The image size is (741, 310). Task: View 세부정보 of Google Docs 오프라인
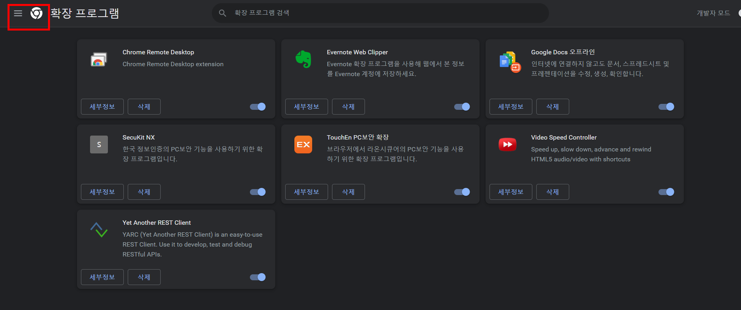(511, 107)
